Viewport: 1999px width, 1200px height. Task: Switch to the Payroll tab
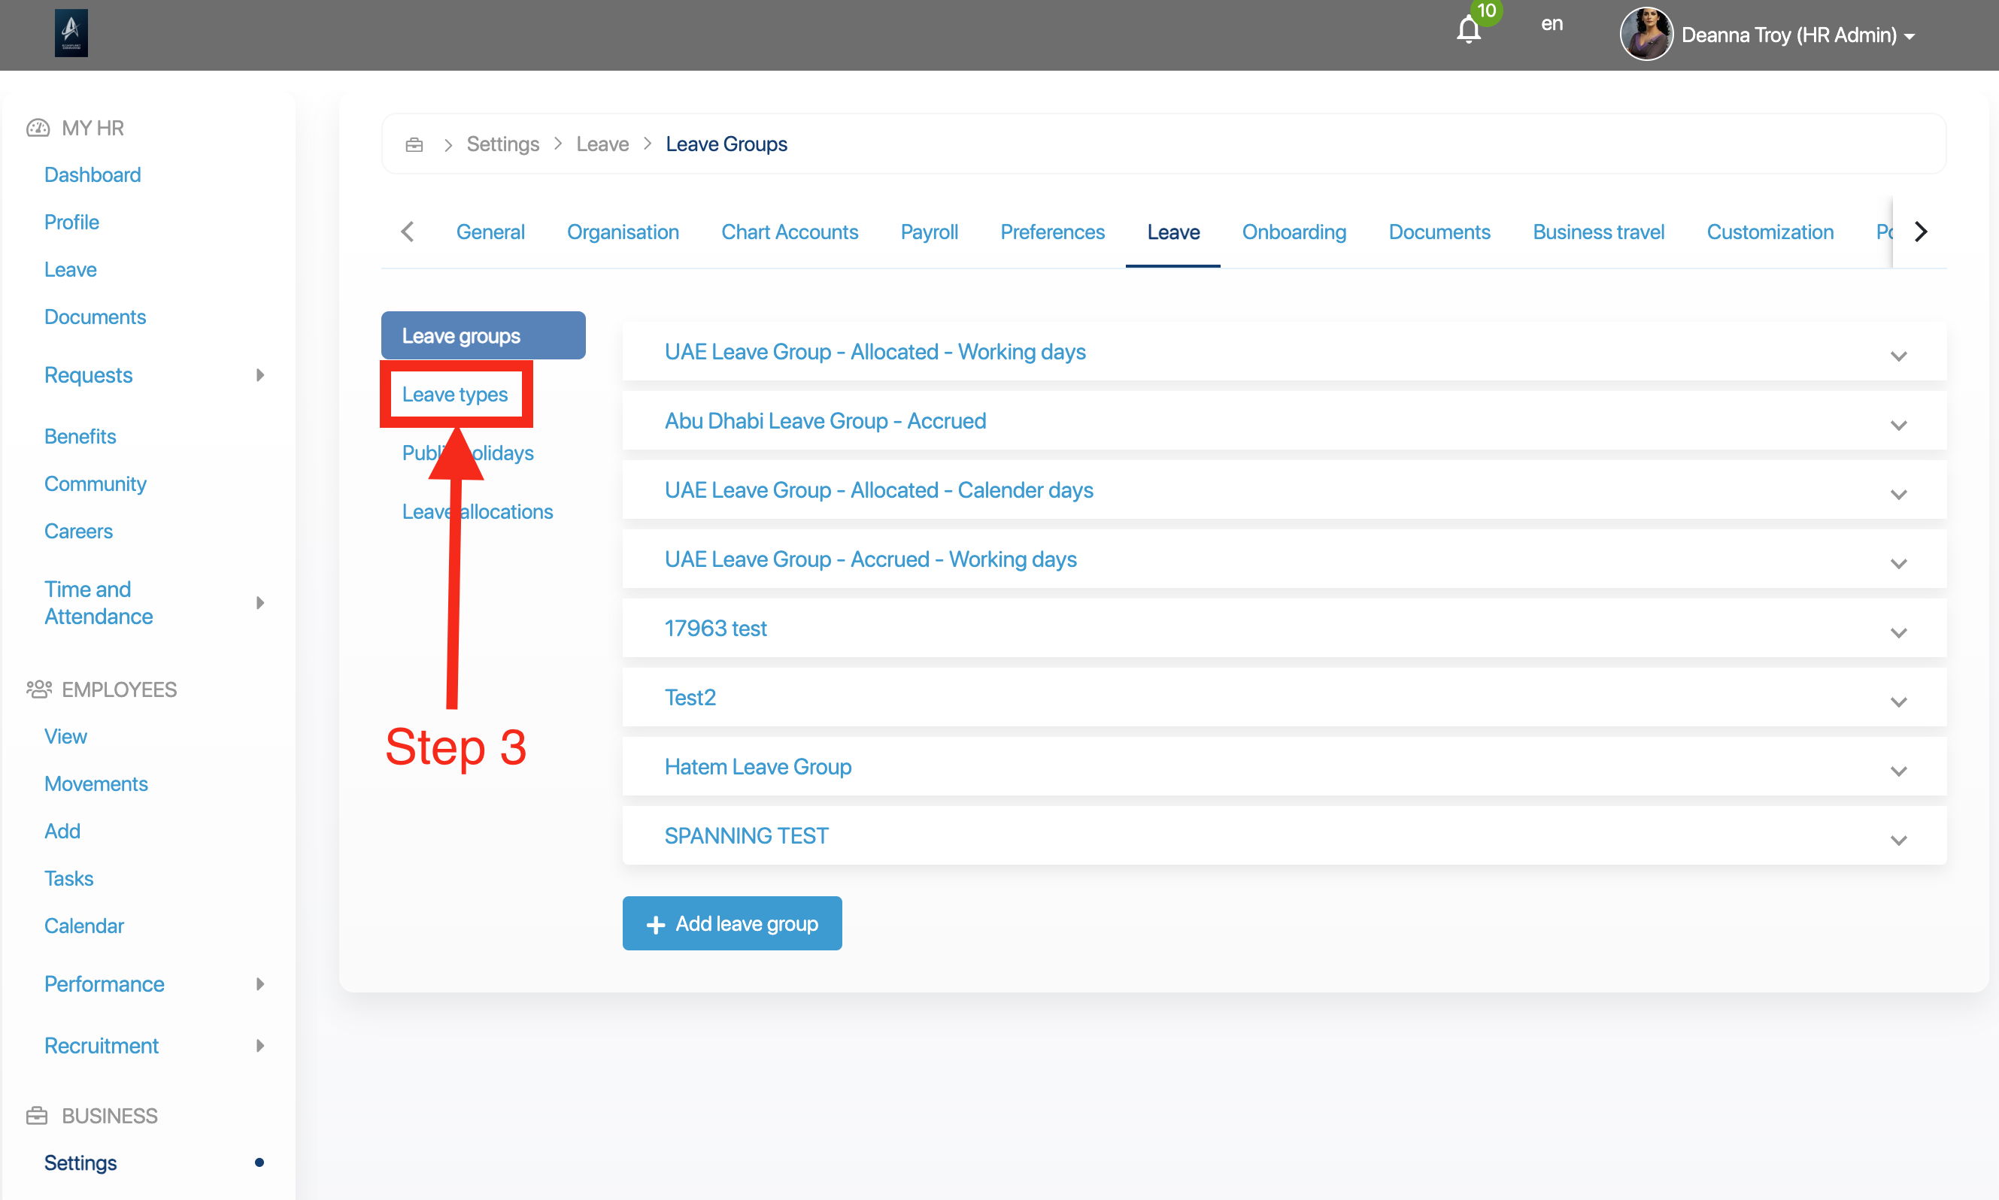tap(928, 232)
